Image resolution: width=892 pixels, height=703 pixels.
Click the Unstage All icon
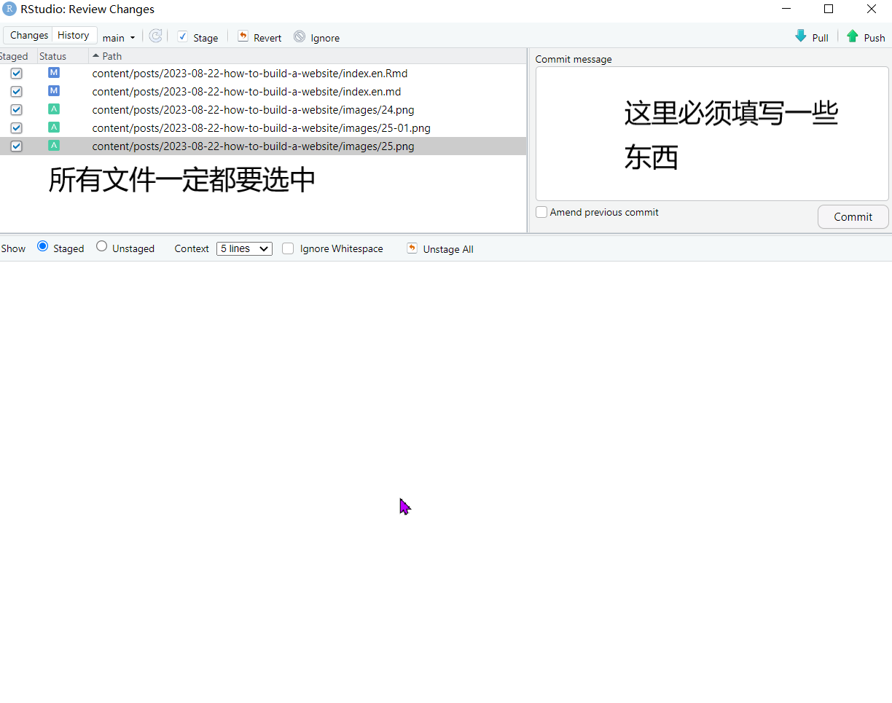tap(412, 248)
